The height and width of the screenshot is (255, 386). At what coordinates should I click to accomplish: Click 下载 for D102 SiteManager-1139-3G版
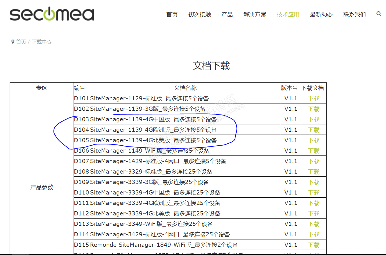tap(314, 109)
